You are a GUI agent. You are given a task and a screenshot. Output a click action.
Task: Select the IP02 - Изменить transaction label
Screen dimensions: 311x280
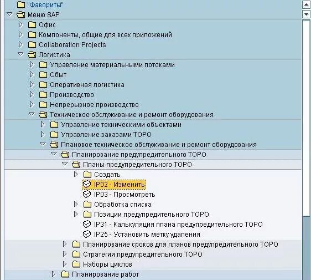[119, 185]
